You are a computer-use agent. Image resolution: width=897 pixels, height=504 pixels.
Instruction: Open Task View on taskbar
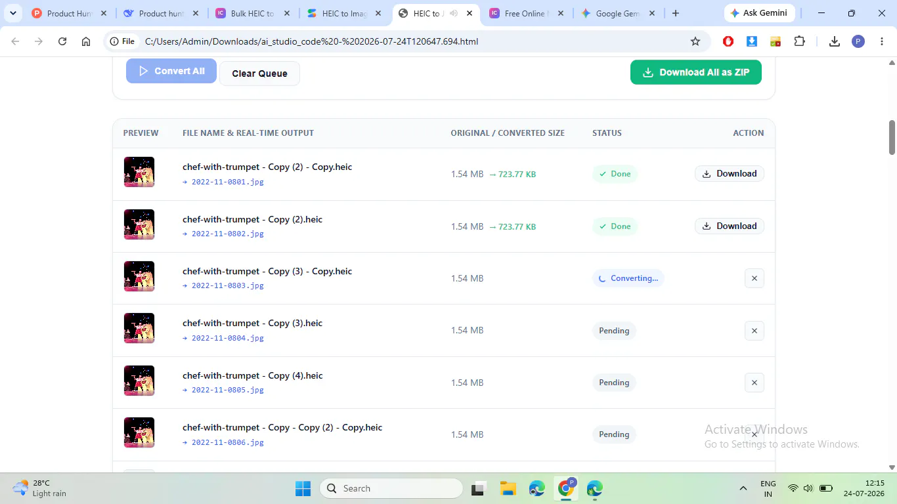[x=479, y=488]
